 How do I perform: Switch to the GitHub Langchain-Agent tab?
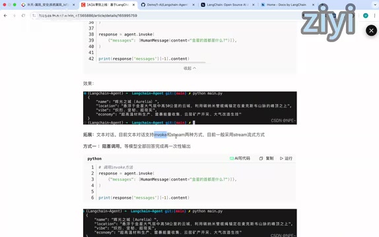(x=167, y=5)
